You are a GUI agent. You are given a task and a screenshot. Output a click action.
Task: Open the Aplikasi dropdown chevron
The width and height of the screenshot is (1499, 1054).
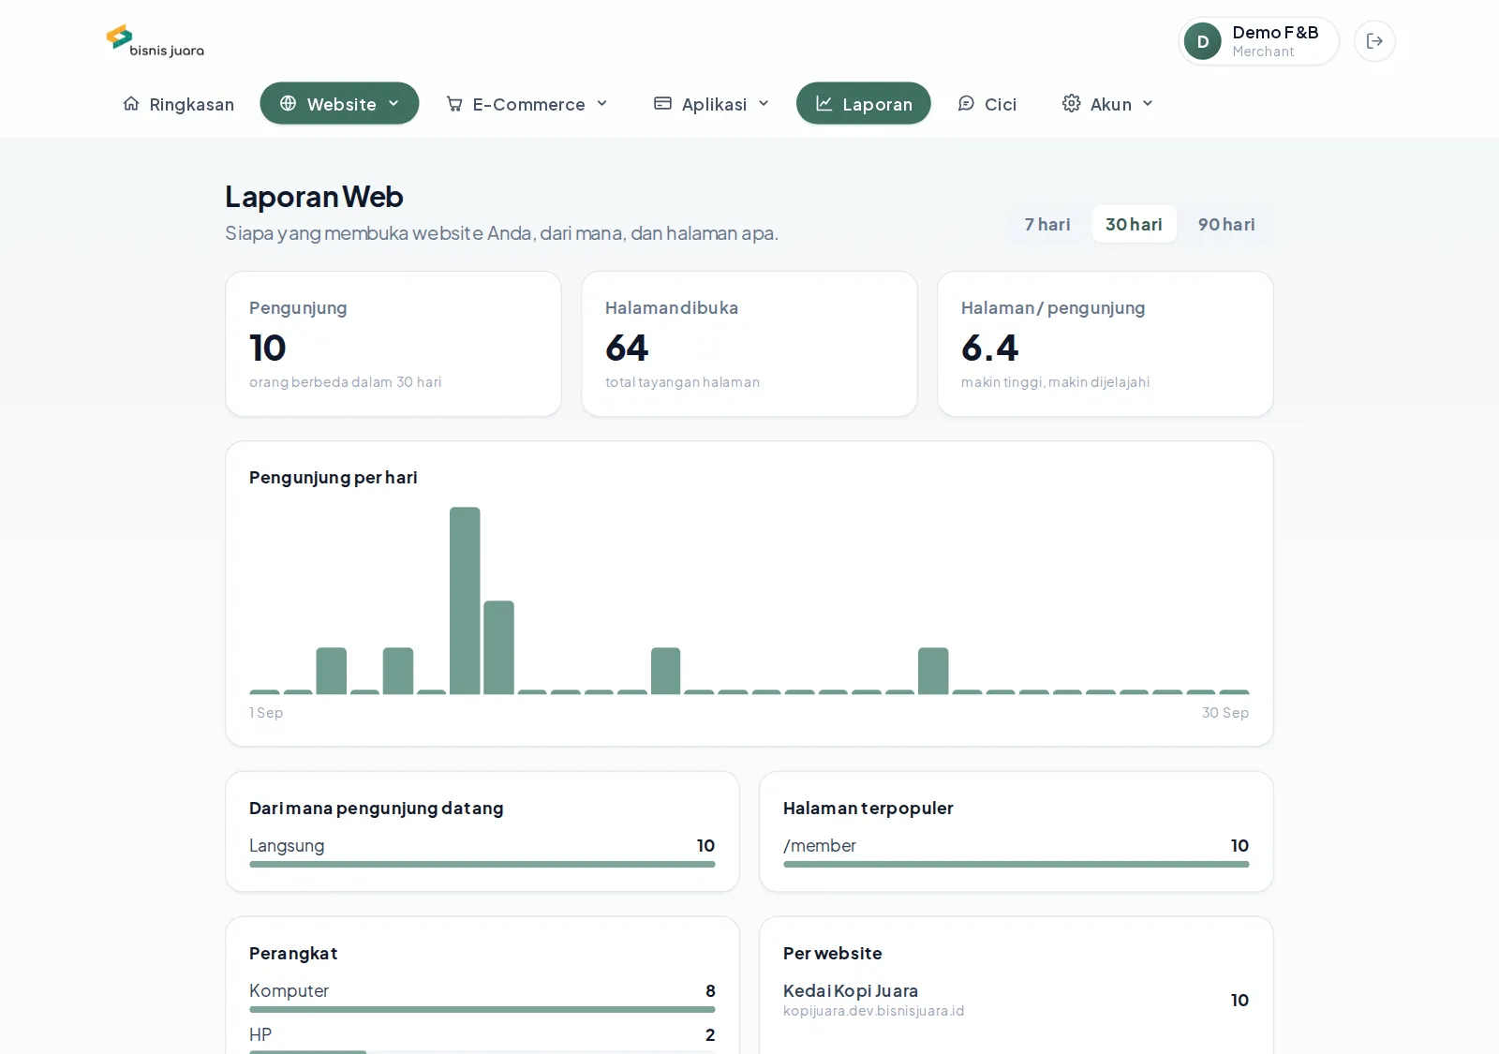[x=764, y=103]
